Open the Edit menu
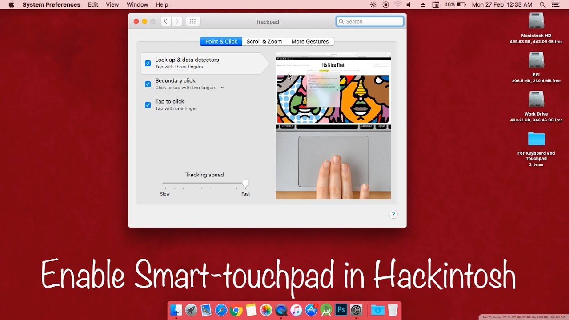 click(93, 4)
